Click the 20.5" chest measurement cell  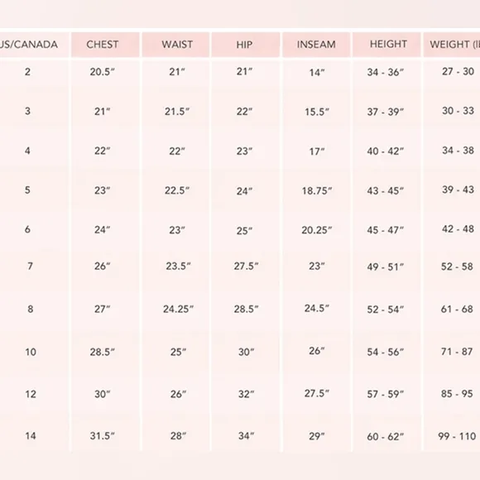(103, 72)
